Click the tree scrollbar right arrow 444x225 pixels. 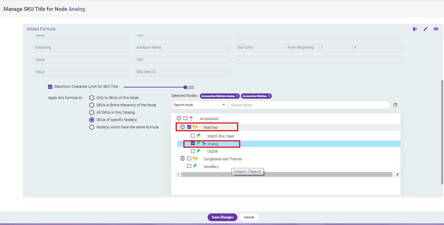(x=397, y=174)
